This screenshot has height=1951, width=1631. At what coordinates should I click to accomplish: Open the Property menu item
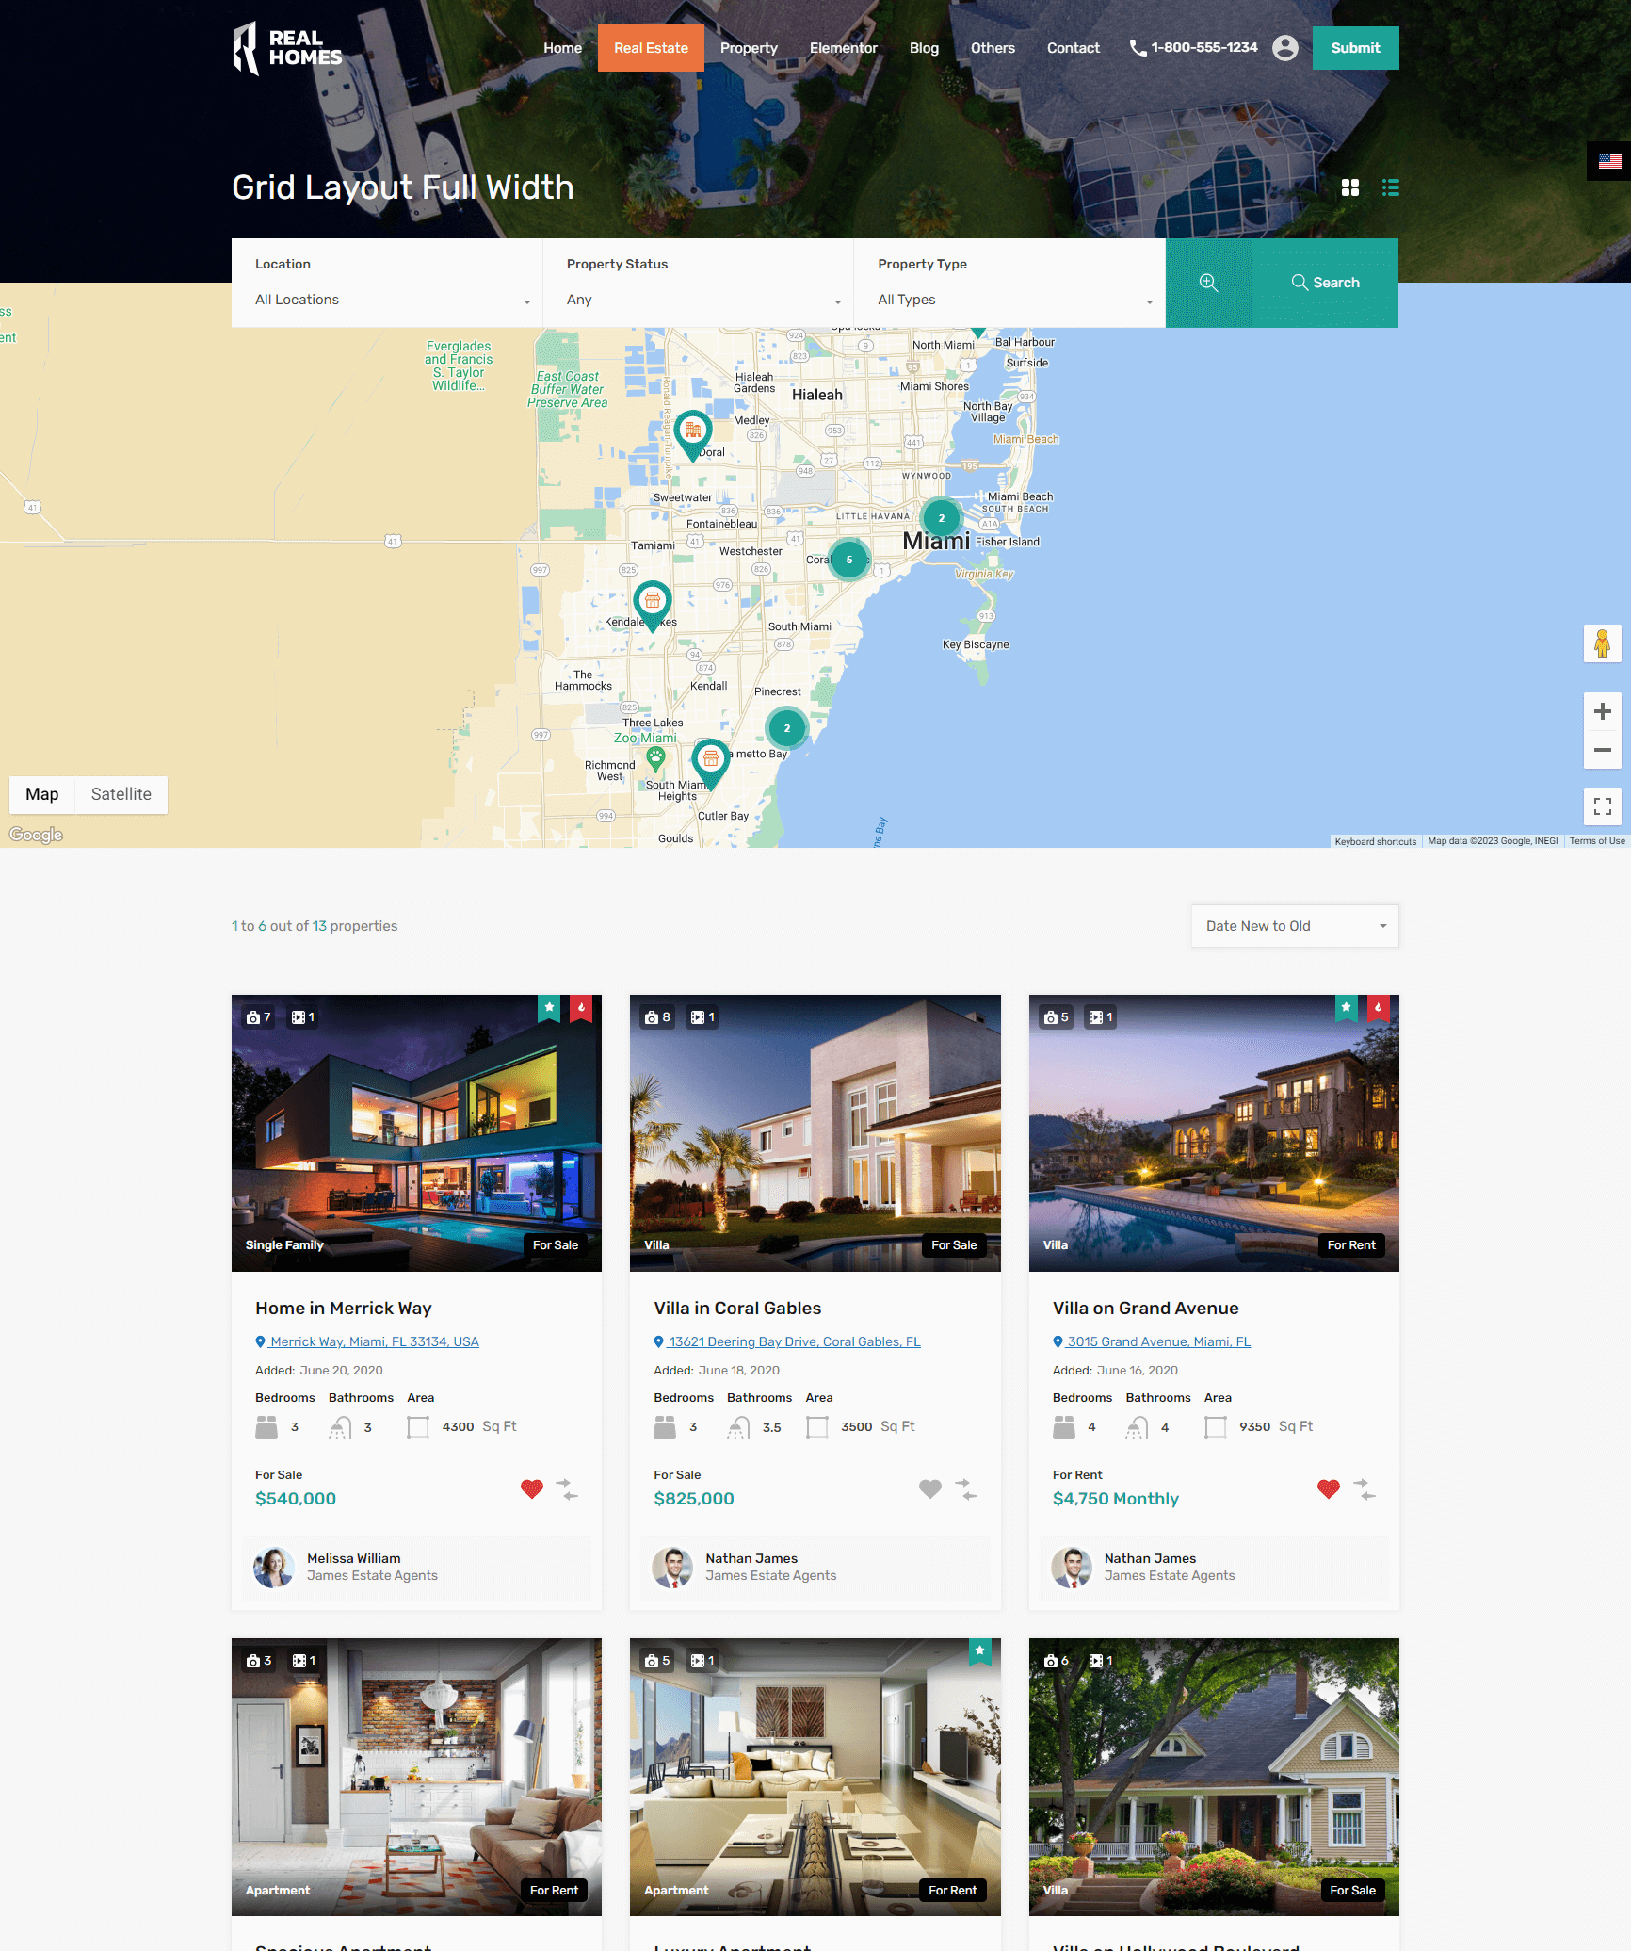click(749, 48)
